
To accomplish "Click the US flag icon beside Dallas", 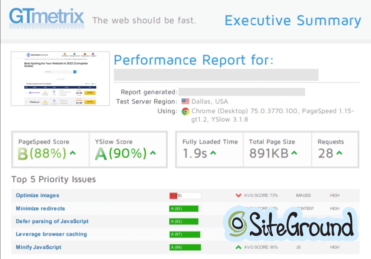I will pyautogui.click(x=185, y=101).
